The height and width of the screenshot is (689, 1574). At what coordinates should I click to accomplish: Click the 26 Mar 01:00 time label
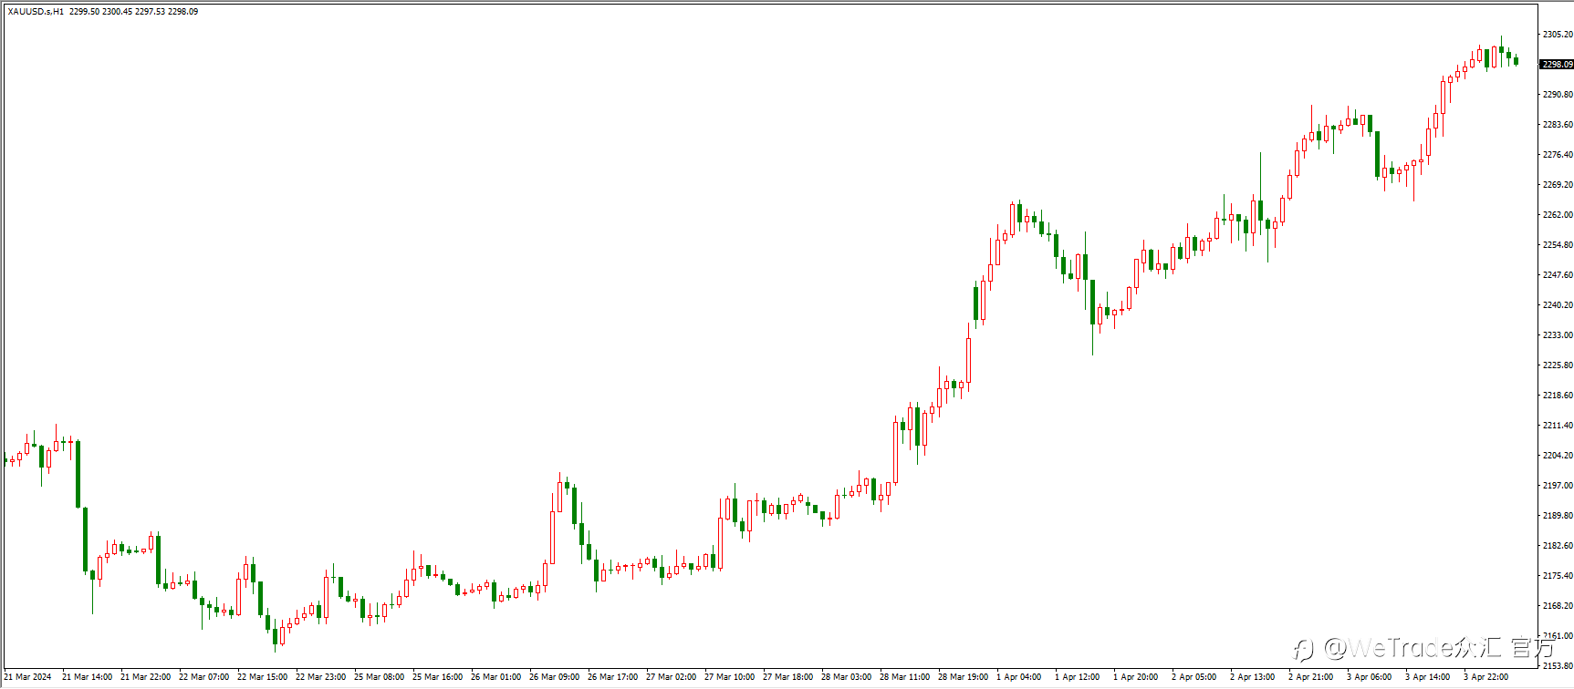point(495,677)
